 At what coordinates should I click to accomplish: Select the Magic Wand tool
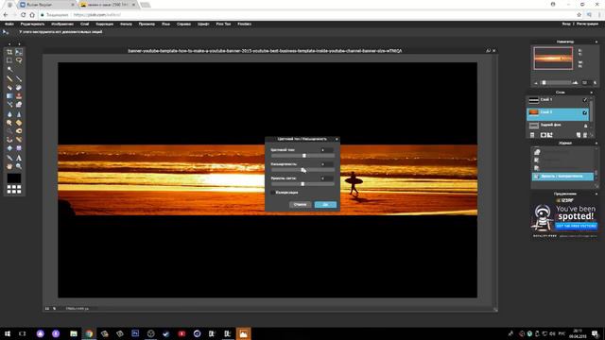click(9, 69)
